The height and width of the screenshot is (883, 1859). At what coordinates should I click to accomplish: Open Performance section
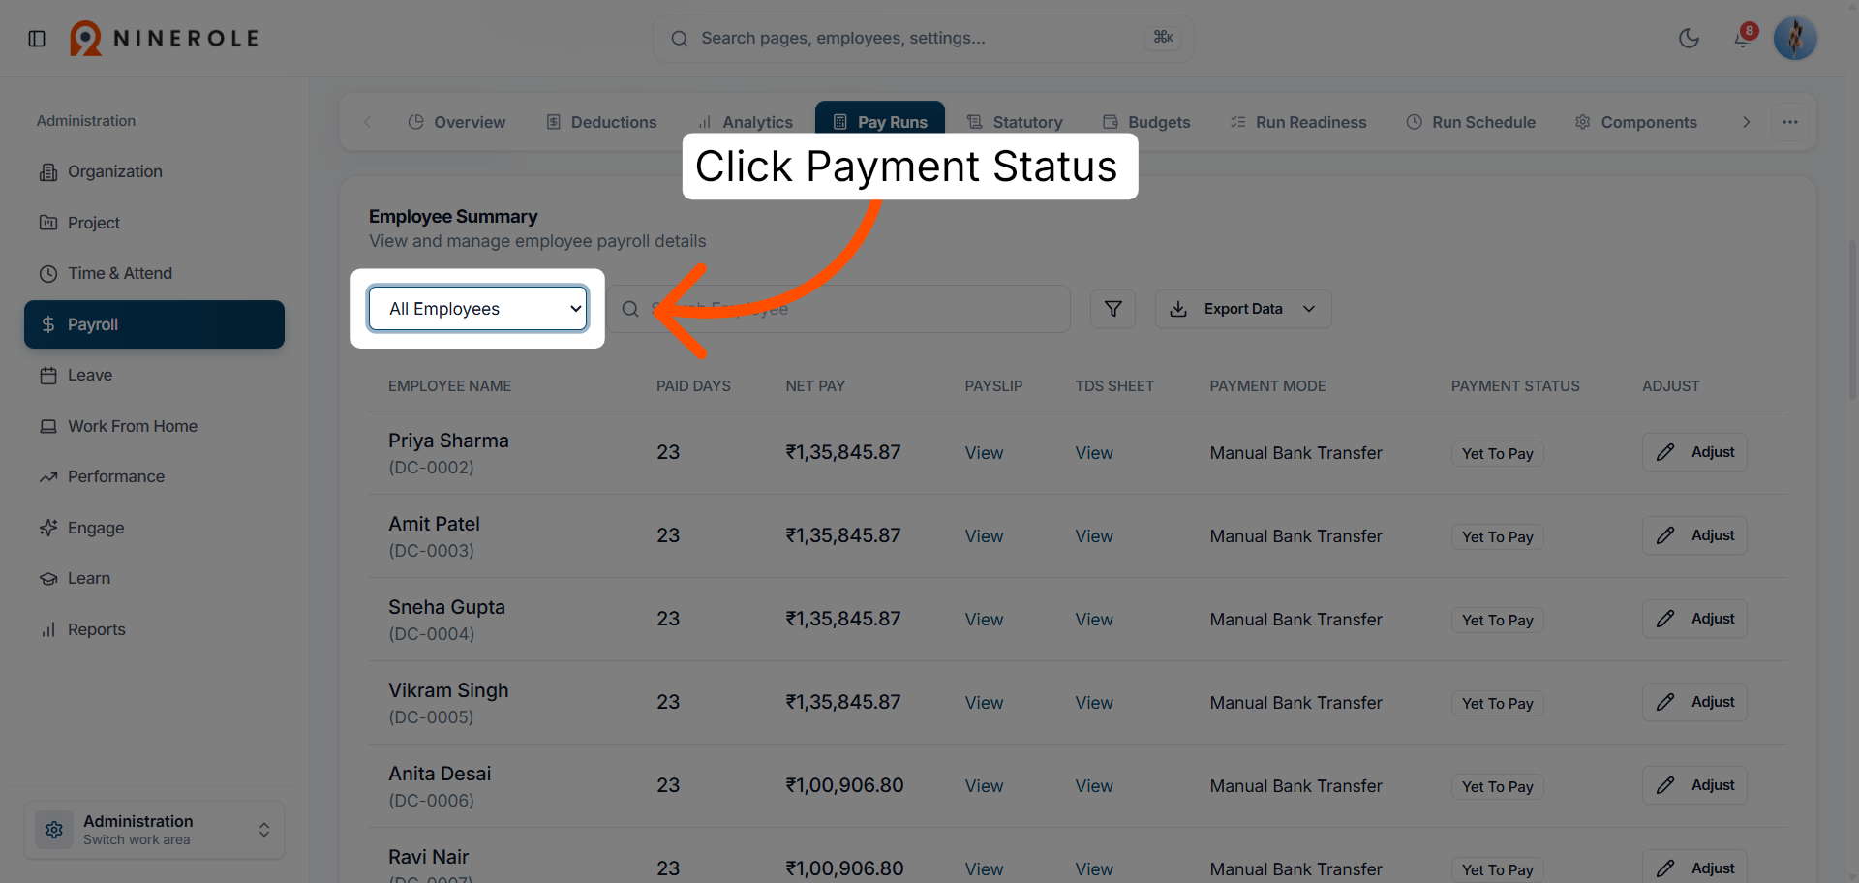[155, 477]
